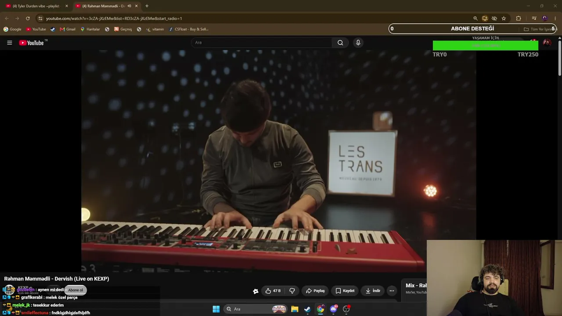Open the Chrome profile avatar
This screenshot has width=562, height=316.
tap(545, 18)
